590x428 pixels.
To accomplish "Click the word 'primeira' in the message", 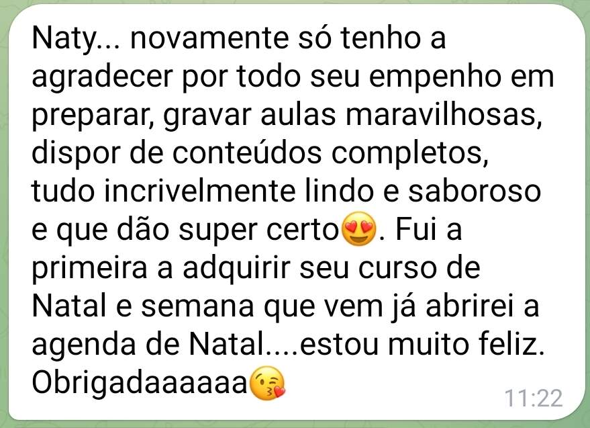I will pyautogui.click(x=89, y=269).
